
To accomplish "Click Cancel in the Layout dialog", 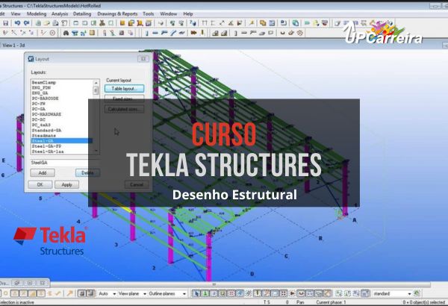I will click(x=137, y=184).
